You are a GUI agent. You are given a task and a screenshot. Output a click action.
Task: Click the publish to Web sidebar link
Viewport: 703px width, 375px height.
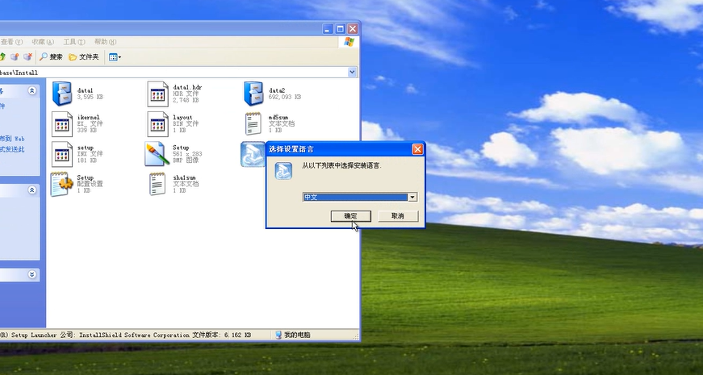click(x=12, y=139)
